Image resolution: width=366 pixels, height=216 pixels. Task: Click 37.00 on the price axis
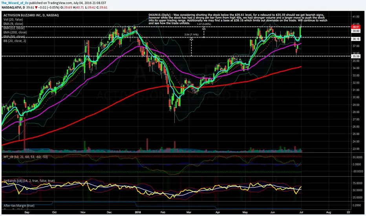[356, 46]
